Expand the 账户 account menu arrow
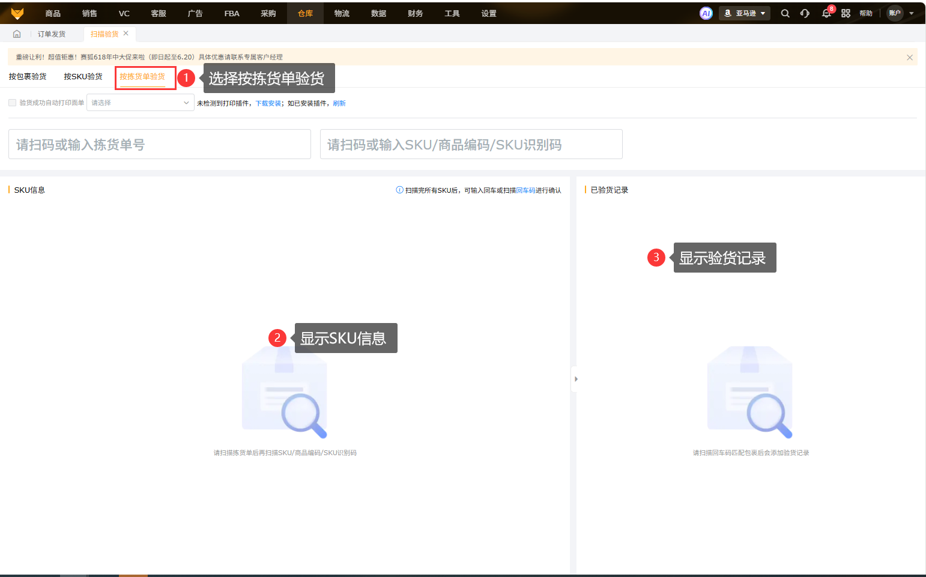This screenshot has height=577, width=926. pos(912,13)
